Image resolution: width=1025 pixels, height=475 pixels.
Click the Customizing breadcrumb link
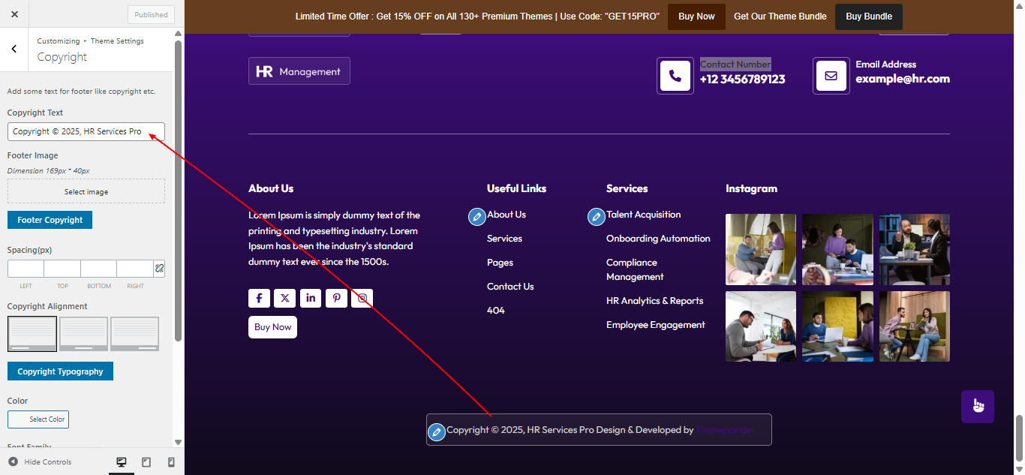[59, 41]
